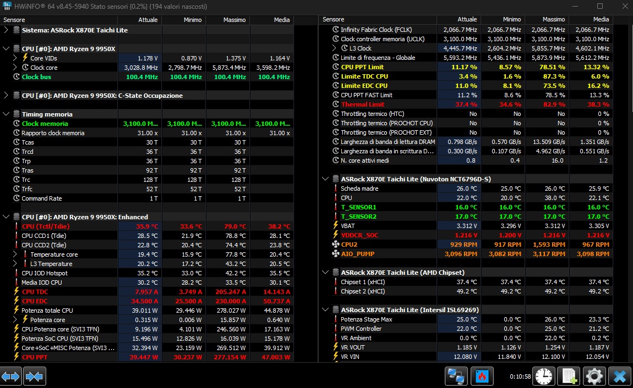The height and width of the screenshot is (388, 633).
Task: Click the thermometer icon beside CPU (Tctl/Tdie)
Action: coord(16,226)
